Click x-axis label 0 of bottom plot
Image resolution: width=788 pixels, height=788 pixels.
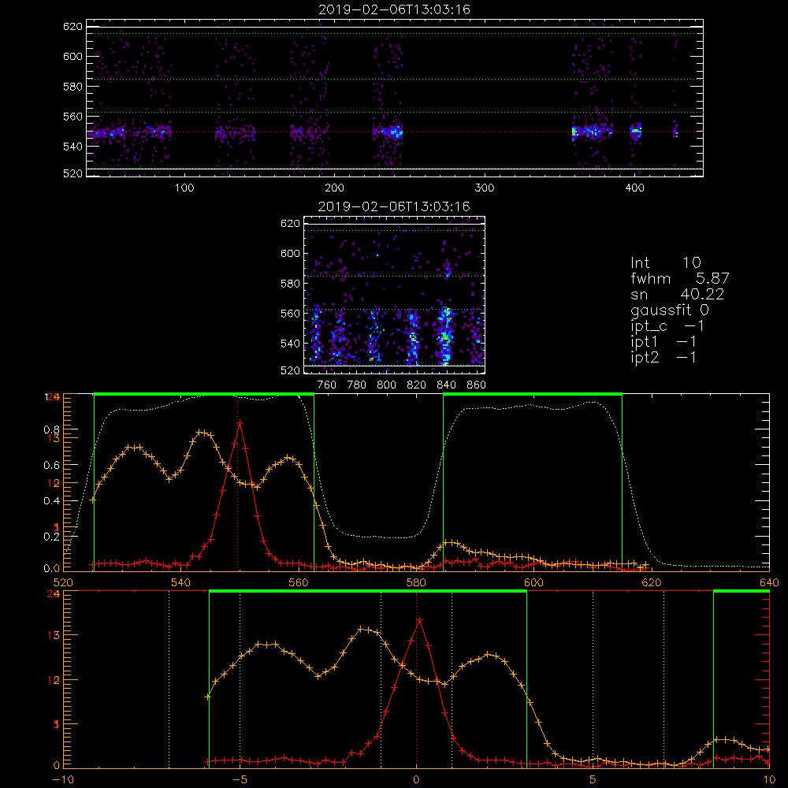(x=416, y=779)
